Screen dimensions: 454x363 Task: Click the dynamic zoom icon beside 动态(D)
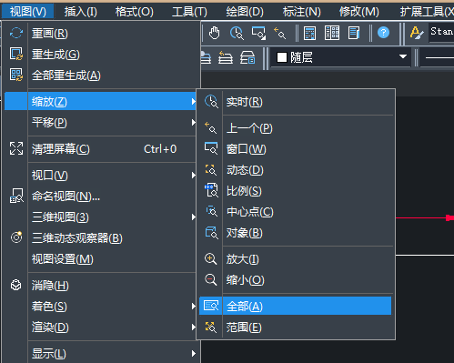211,170
